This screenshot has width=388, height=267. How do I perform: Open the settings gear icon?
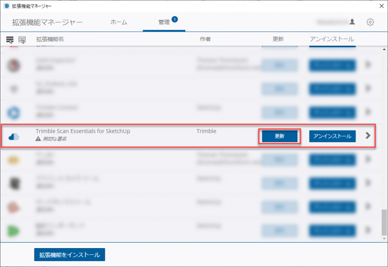click(371, 22)
